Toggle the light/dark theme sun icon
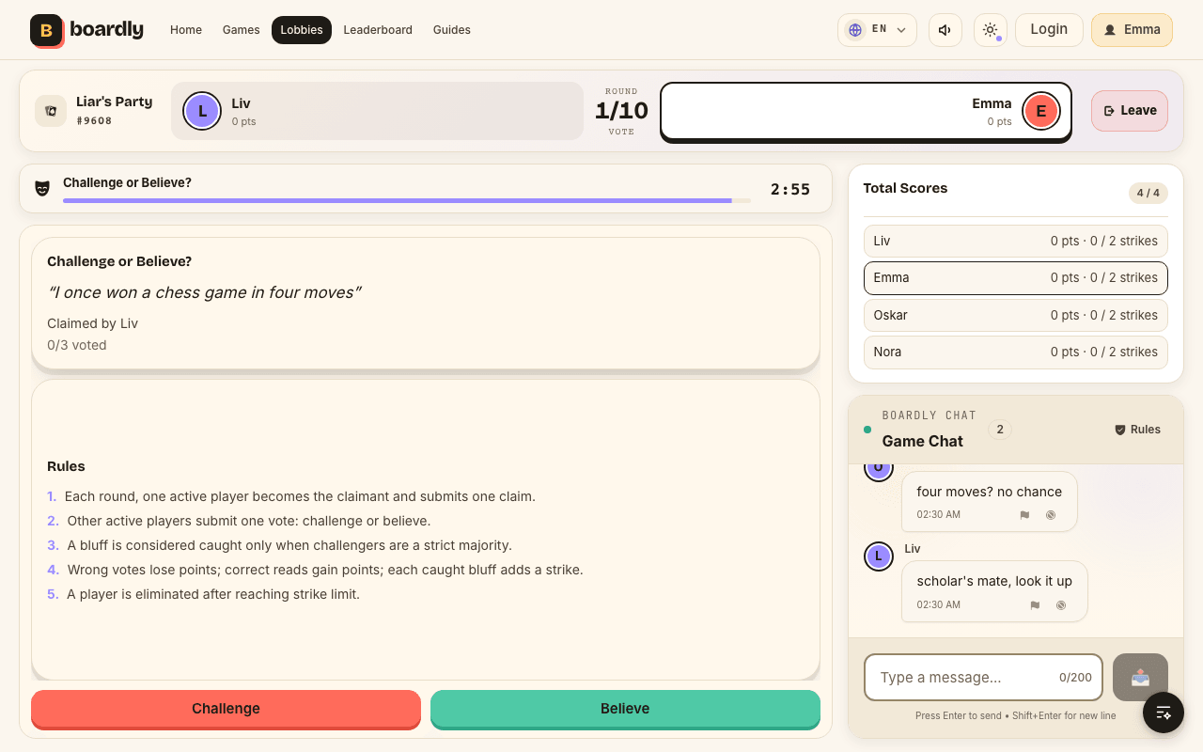 pyautogui.click(x=990, y=30)
